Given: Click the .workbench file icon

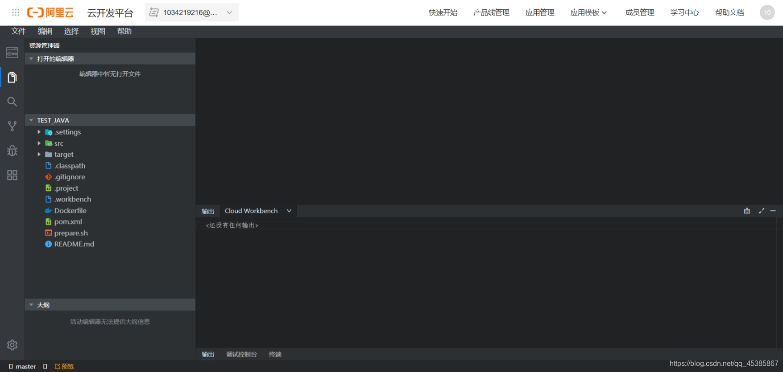Looking at the screenshot, I should 49,199.
